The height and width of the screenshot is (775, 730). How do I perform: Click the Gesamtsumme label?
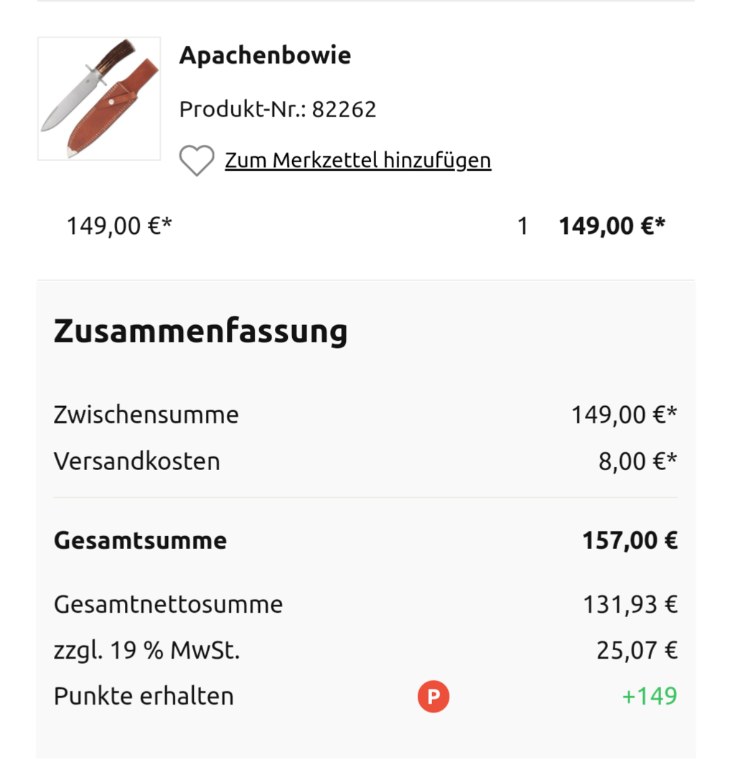(140, 540)
